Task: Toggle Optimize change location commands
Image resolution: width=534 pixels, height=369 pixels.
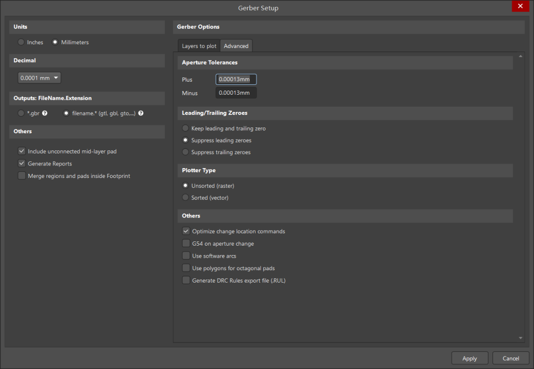Action: pos(186,231)
